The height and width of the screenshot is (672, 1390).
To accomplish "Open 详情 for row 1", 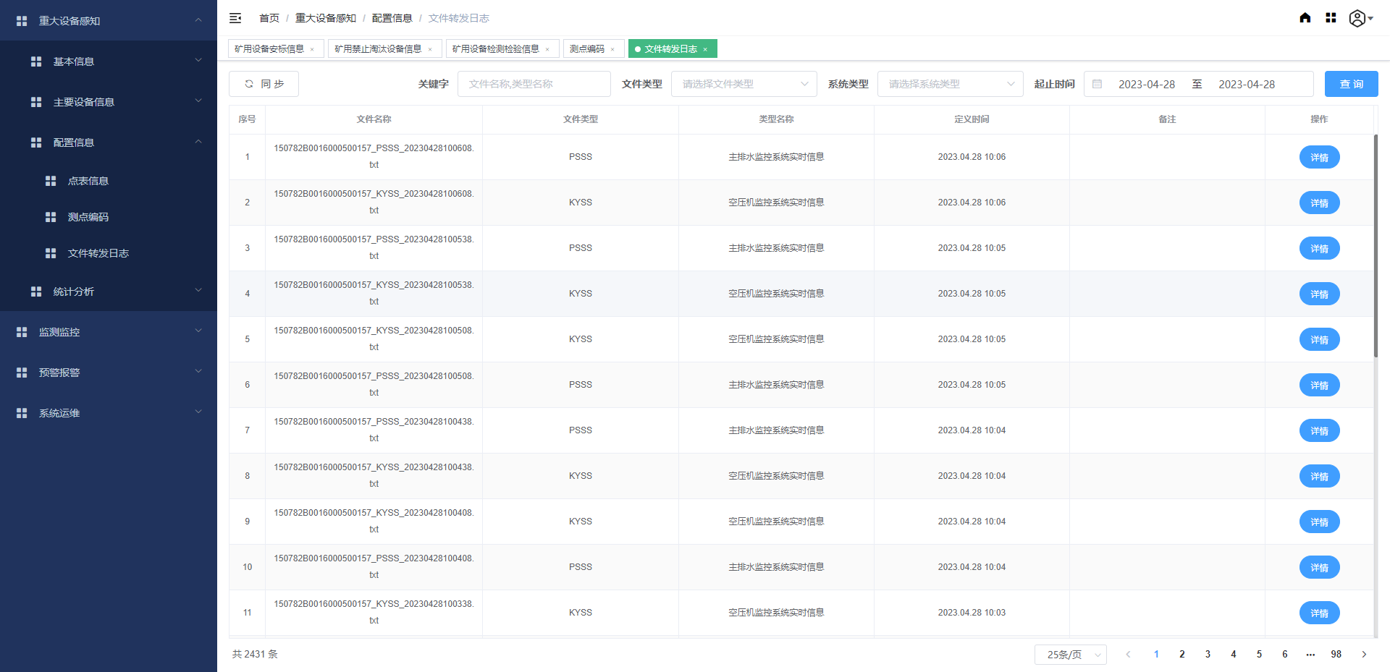I will (1319, 157).
